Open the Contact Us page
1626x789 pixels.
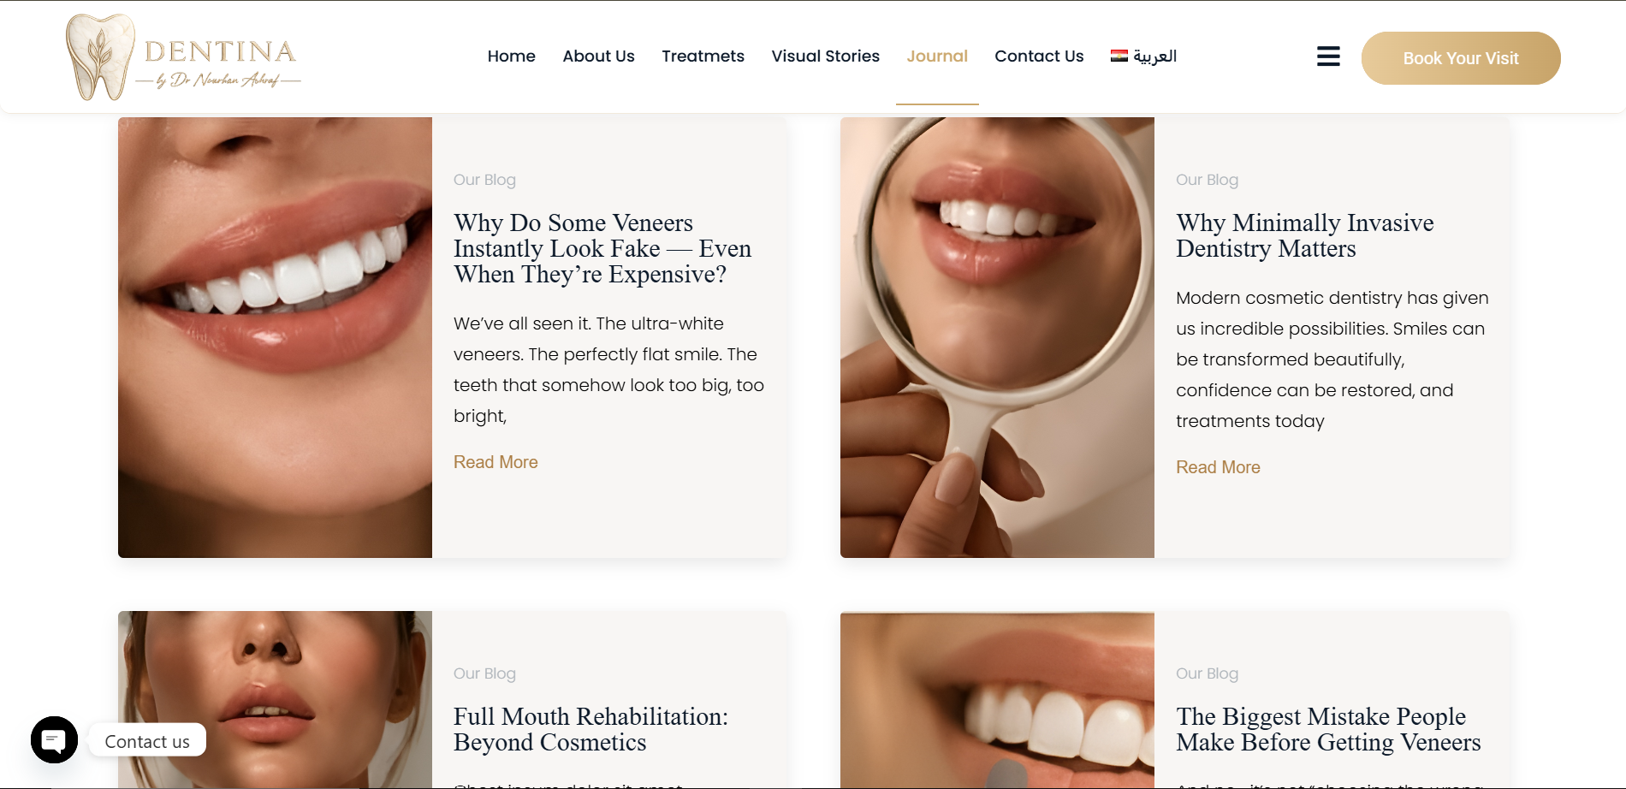(1039, 56)
